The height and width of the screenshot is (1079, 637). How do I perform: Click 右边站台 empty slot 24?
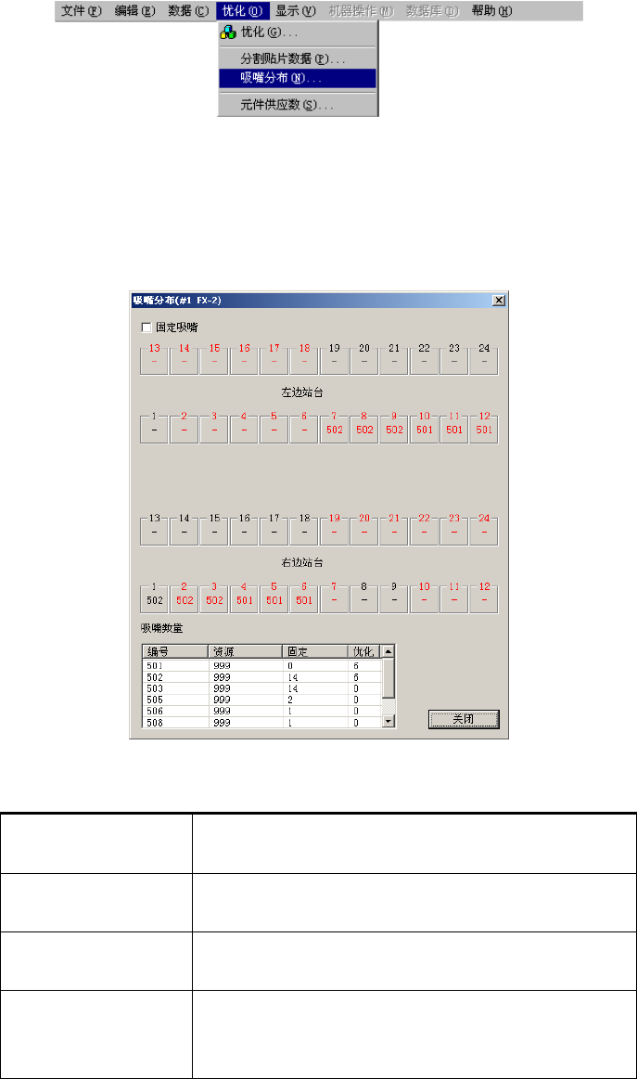(484, 531)
